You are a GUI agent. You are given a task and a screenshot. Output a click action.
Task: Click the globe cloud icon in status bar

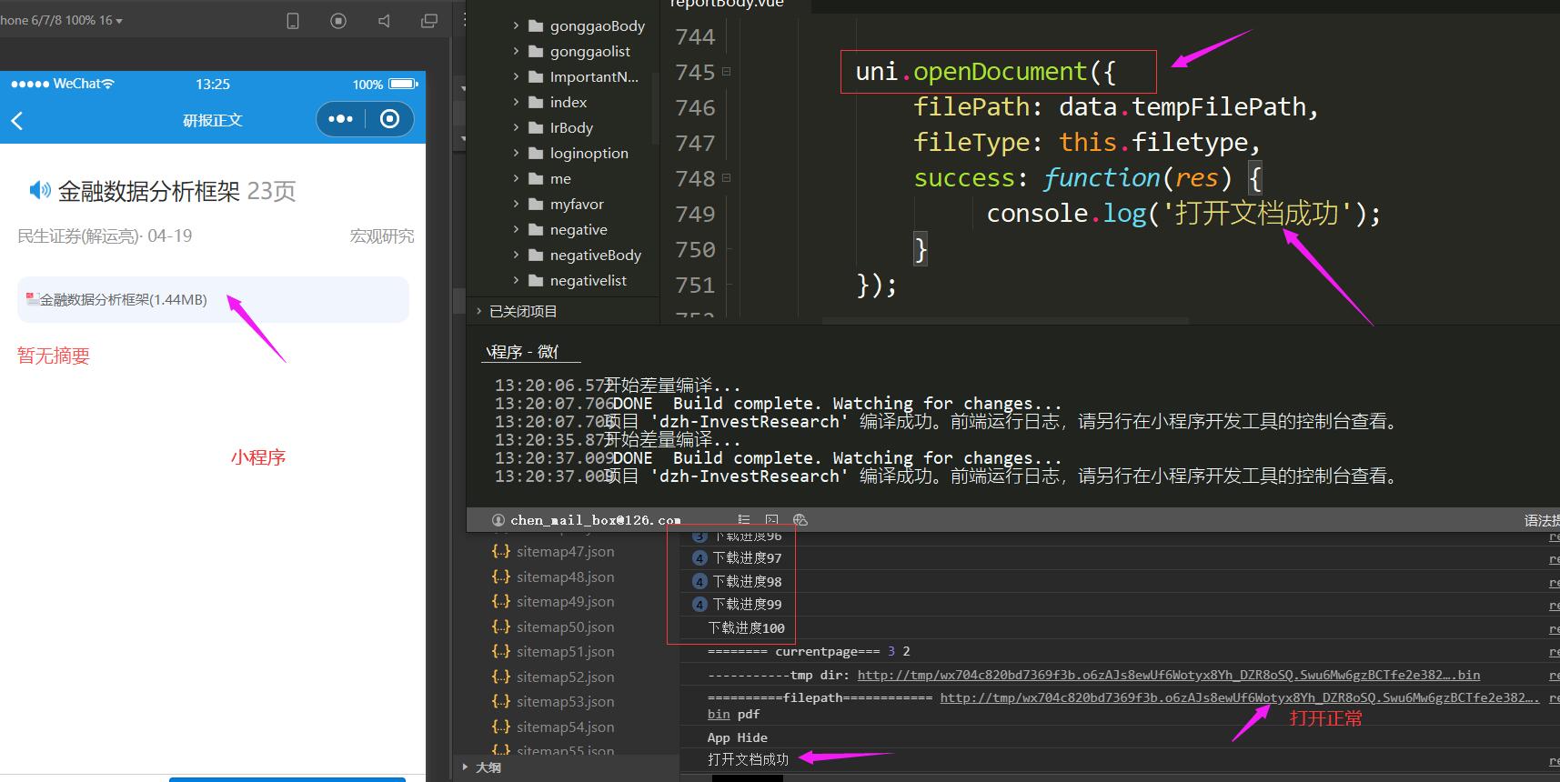[x=800, y=520]
